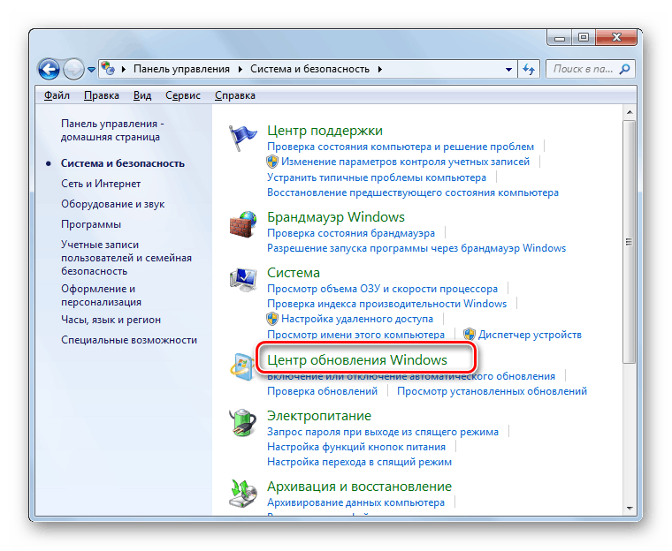Viewport: 672px width, 551px height.
Task: Open Программы category in sidebar
Action: click(x=91, y=224)
